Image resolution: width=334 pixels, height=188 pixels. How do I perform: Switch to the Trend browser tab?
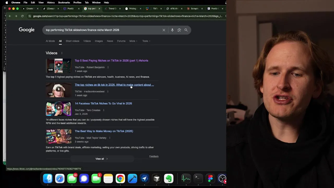112,9
